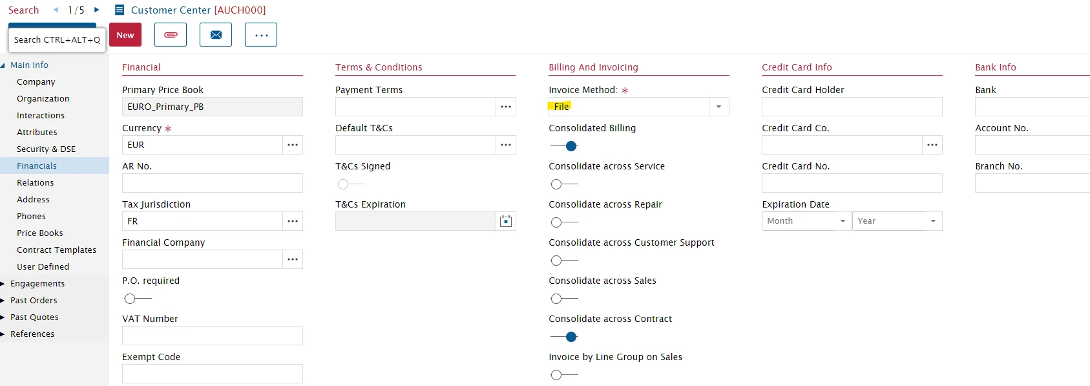The height and width of the screenshot is (386, 1090).
Task: Click into the VAT Number field
Action: (x=212, y=336)
